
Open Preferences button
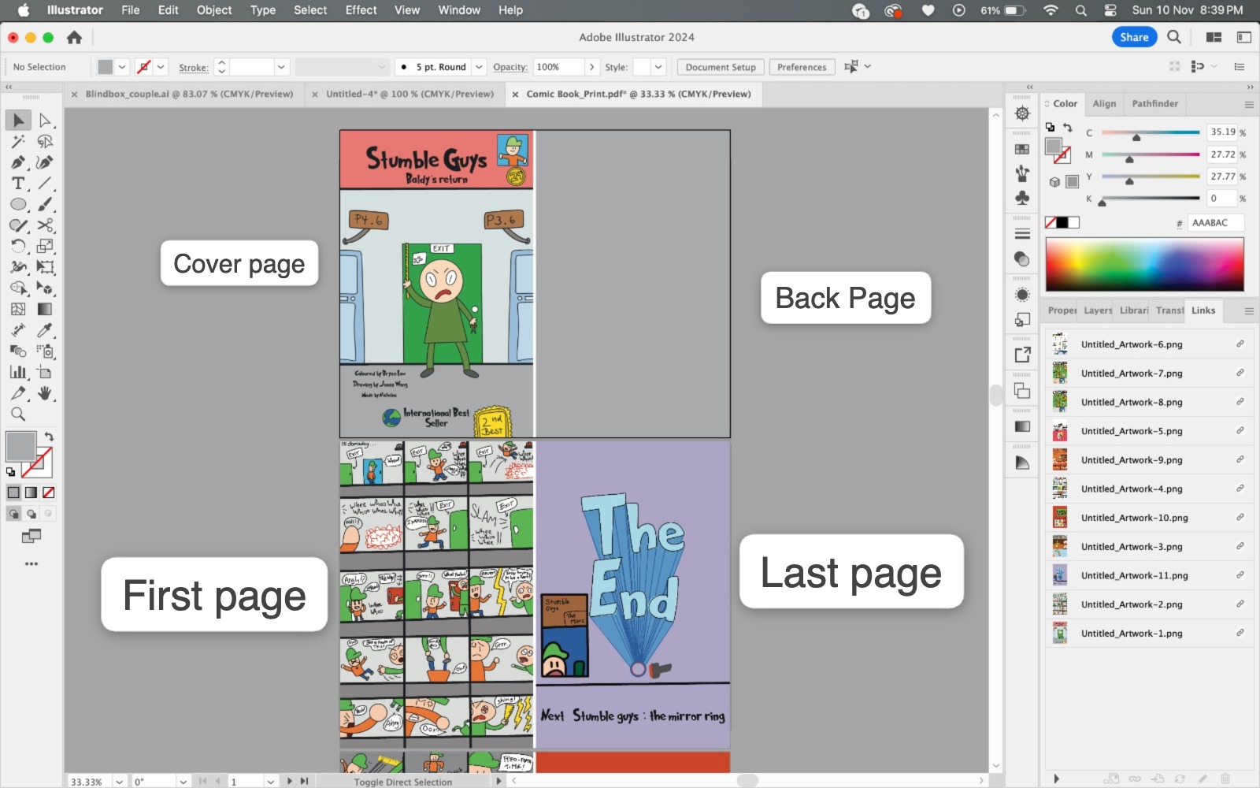click(x=802, y=67)
